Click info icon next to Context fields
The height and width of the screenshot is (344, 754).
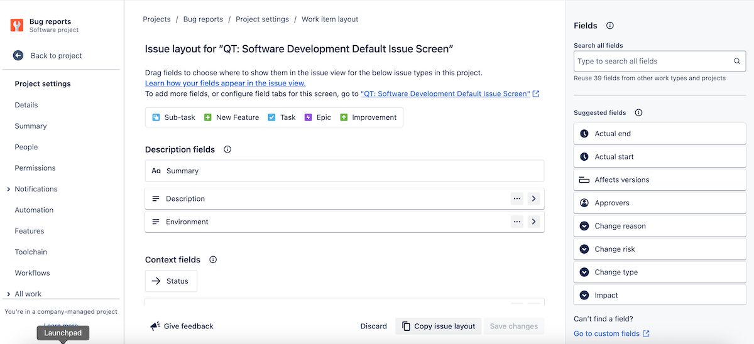[213, 260]
